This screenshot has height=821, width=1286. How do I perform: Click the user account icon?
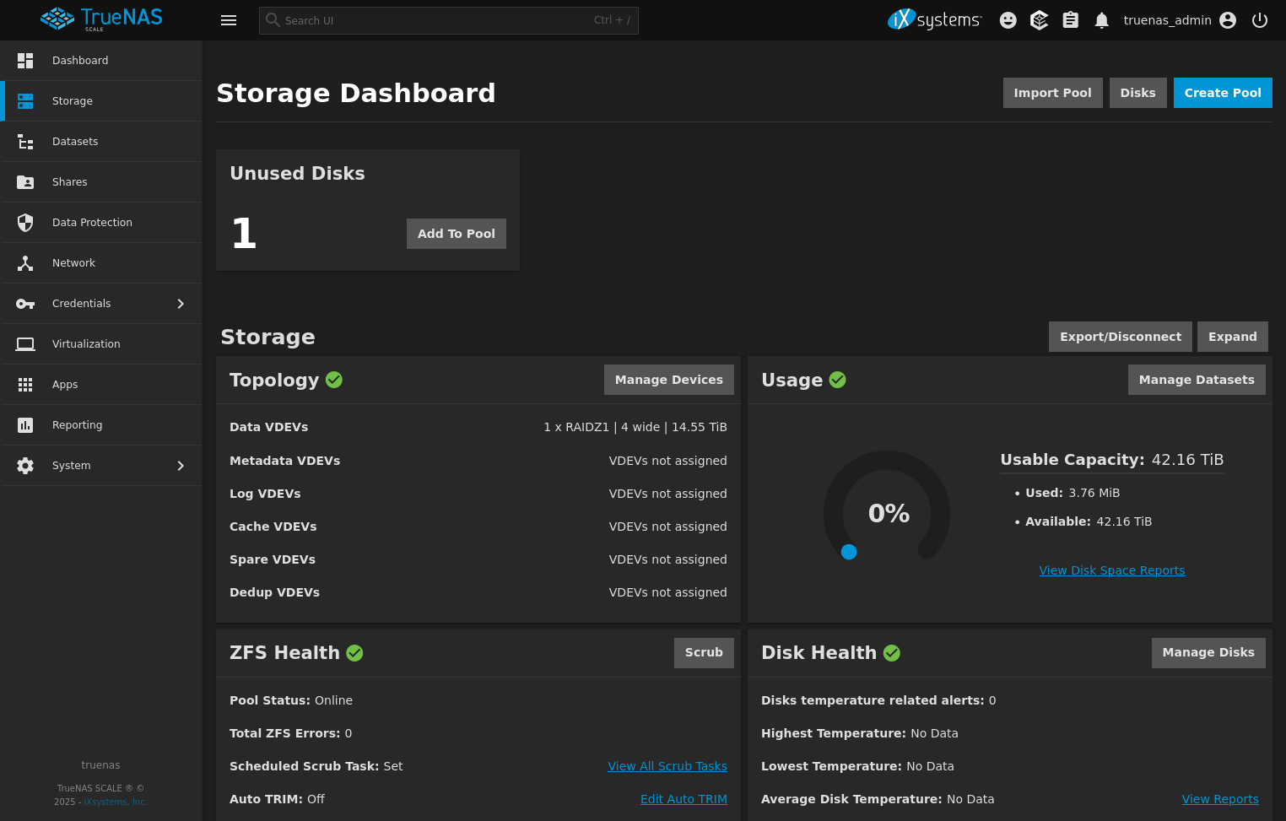click(x=1228, y=20)
